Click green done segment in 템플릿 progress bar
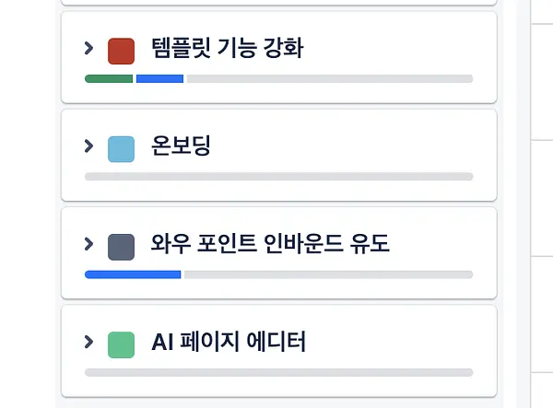Viewport: 553px width, 408px height. tap(109, 78)
